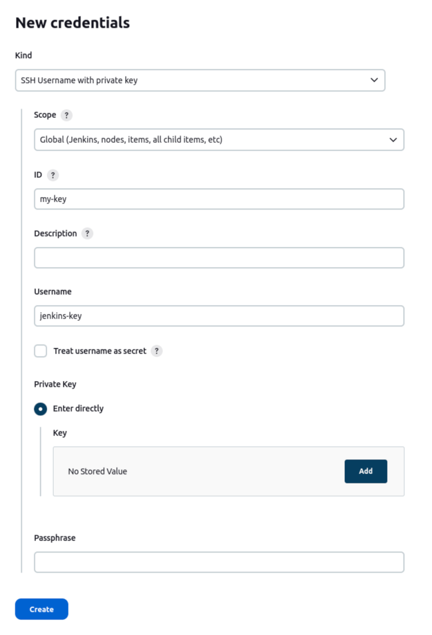Click the Scope dropdown chevron
432x635 pixels.
coord(394,140)
